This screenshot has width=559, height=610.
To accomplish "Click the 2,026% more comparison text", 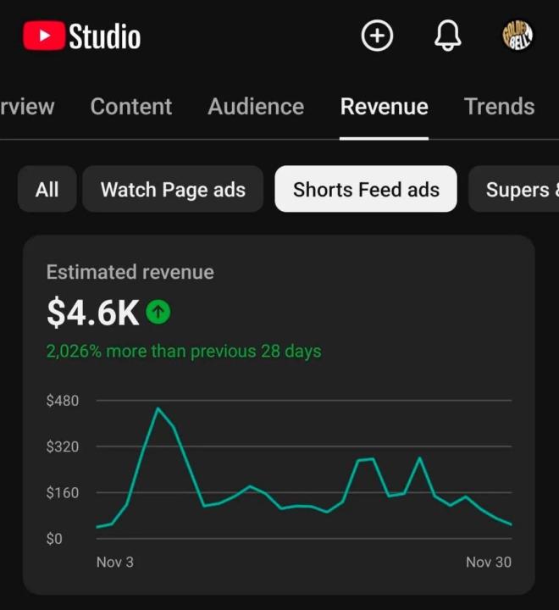I will [184, 351].
